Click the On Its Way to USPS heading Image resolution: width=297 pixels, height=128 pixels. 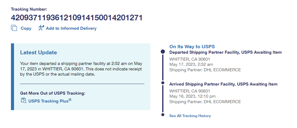(192, 46)
